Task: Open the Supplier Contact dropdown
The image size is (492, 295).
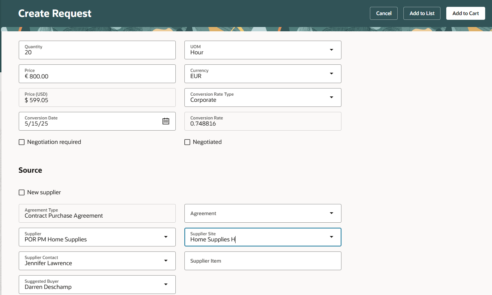Action: tap(166, 261)
